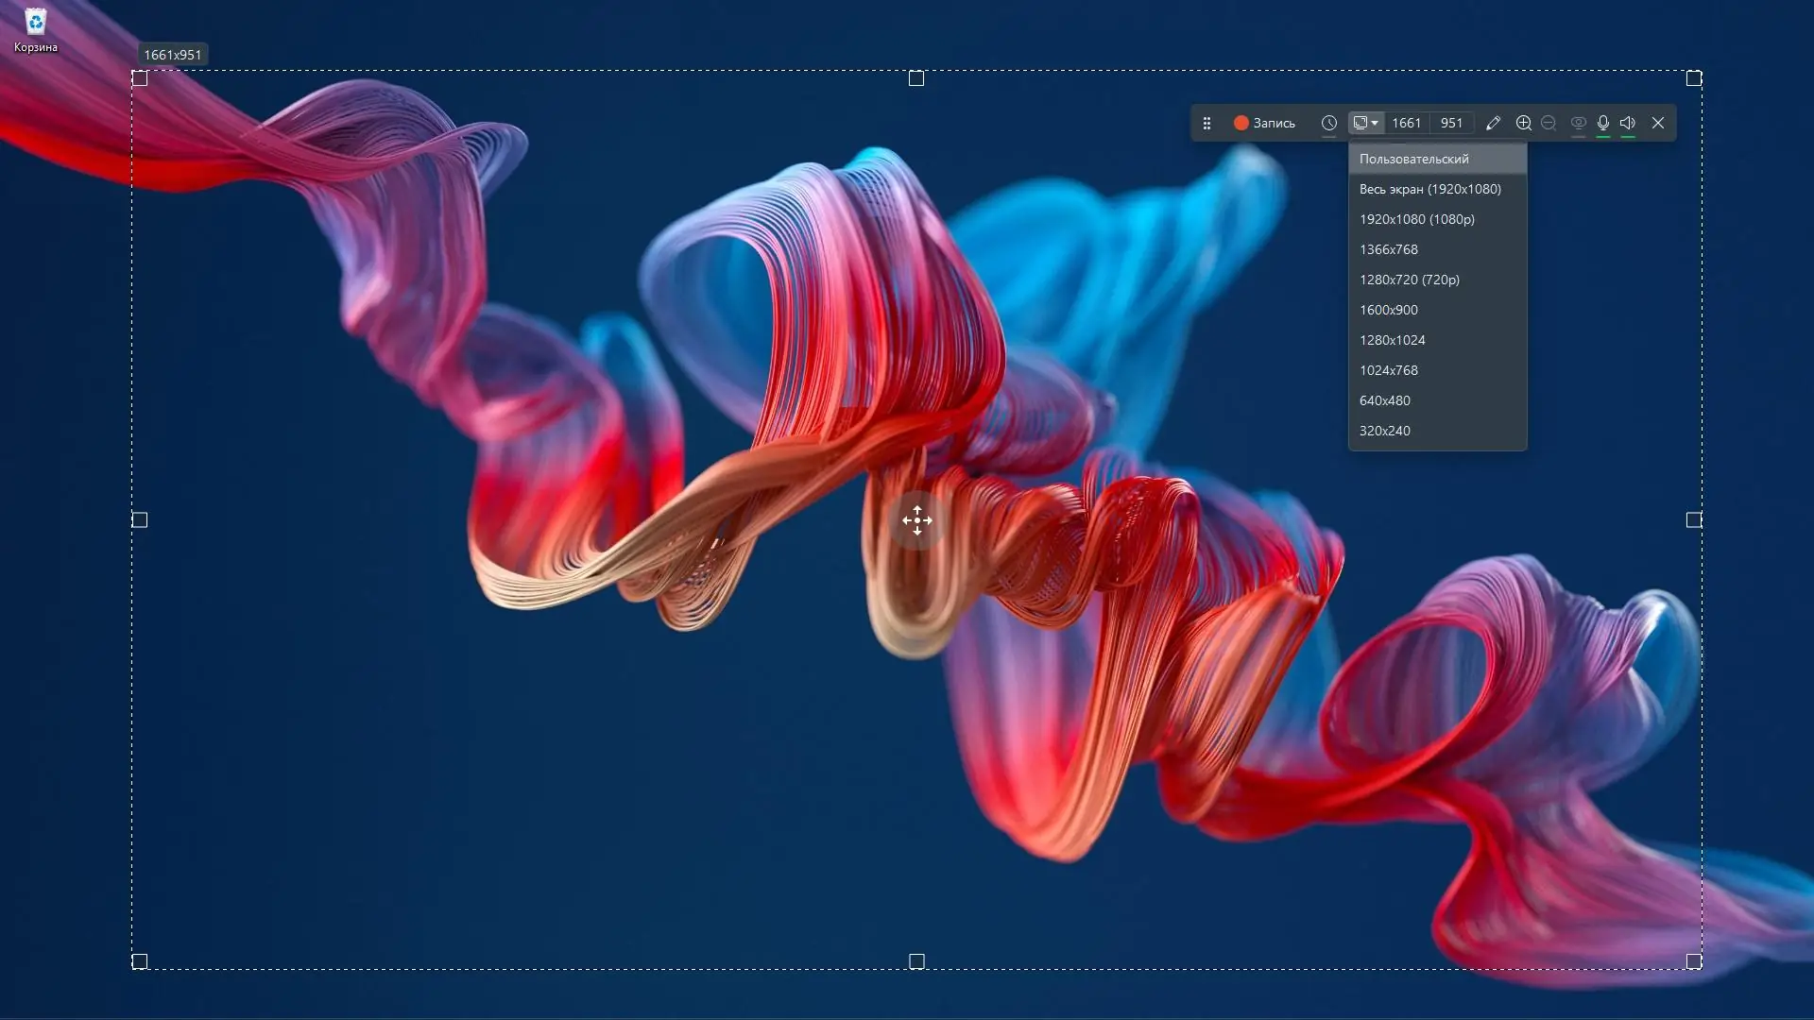
Task: Click the toolbar drag handle dots
Action: pos(1206,123)
